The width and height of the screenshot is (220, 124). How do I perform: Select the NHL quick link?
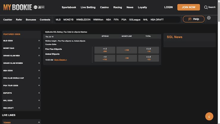(145, 20)
